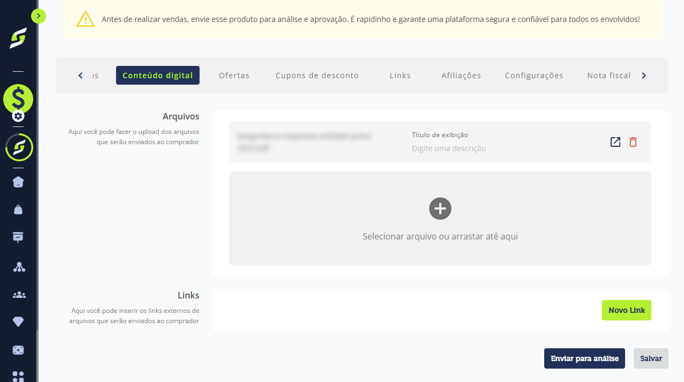Open the green dollar sign icon
Image resolution: width=684 pixels, height=382 pixels.
tap(18, 99)
